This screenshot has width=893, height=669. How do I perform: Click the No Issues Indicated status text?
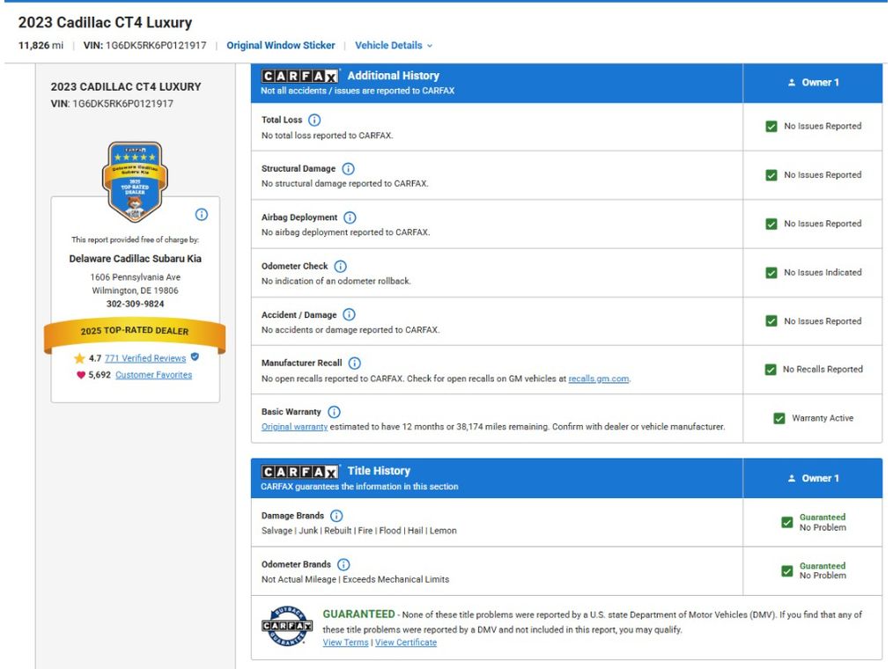point(823,273)
